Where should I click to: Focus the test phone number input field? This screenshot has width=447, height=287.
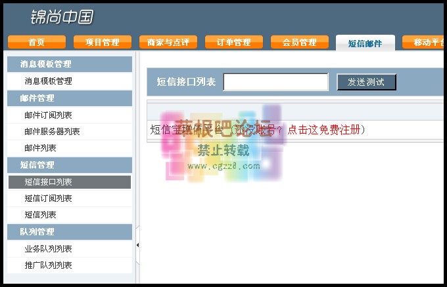[275, 82]
